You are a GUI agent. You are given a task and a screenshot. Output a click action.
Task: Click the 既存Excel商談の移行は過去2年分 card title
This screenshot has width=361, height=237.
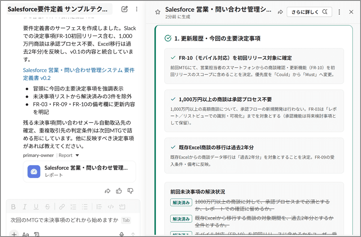pos(216,147)
